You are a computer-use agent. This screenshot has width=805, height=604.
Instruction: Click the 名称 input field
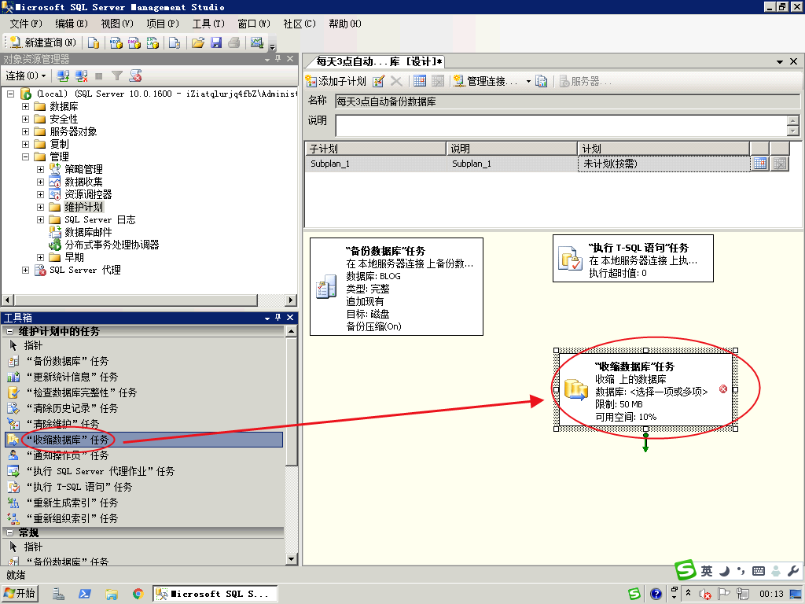568,101
